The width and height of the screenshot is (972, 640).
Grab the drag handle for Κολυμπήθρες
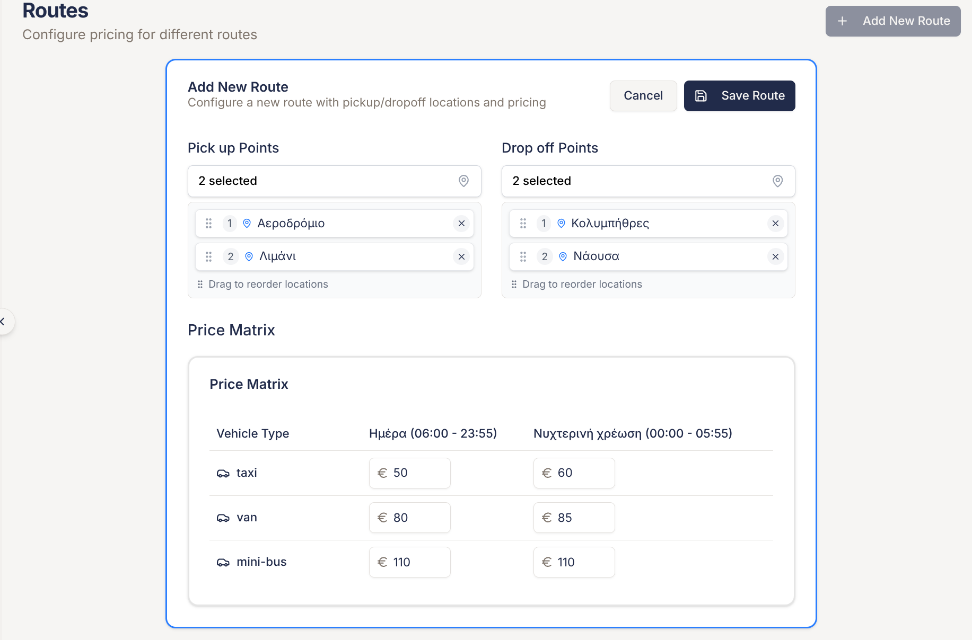click(x=523, y=224)
